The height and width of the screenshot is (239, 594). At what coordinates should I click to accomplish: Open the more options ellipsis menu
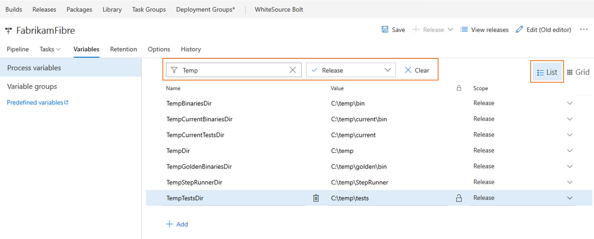[x=584, y=29]
